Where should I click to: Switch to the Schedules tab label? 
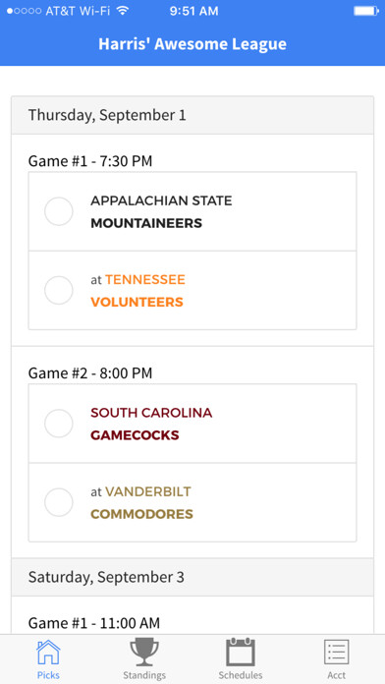click(241, 675)
